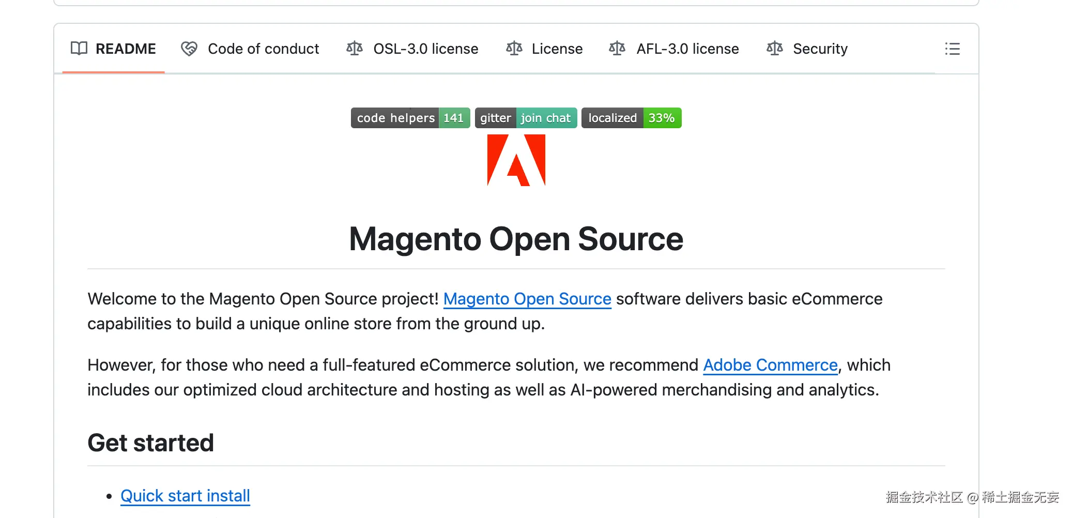
Task: Click the Security tab scale icon
Action: click(x=774, y=49)
